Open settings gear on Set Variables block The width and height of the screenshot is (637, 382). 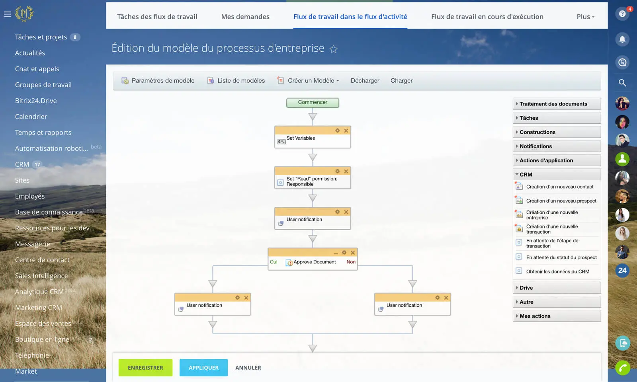[337, 131]
